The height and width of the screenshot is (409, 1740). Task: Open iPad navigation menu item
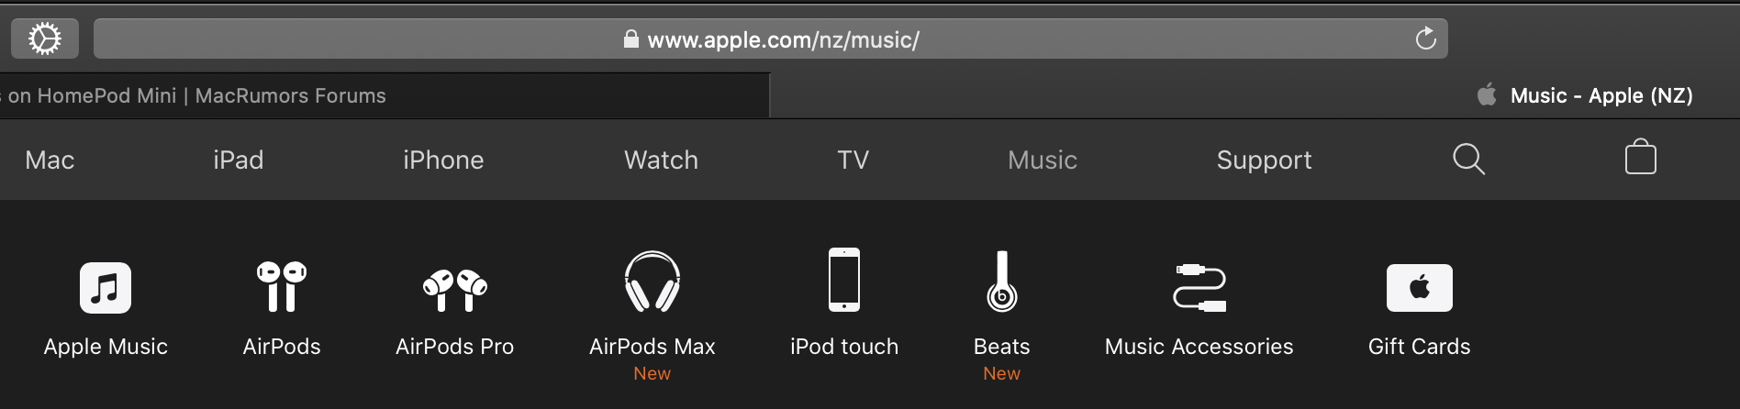point(239,160)
